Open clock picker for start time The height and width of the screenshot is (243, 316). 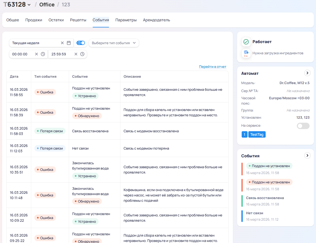point(43,54)
